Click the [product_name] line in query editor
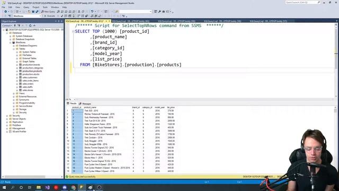Screen dimensions: 339x191 coord(110,37)
